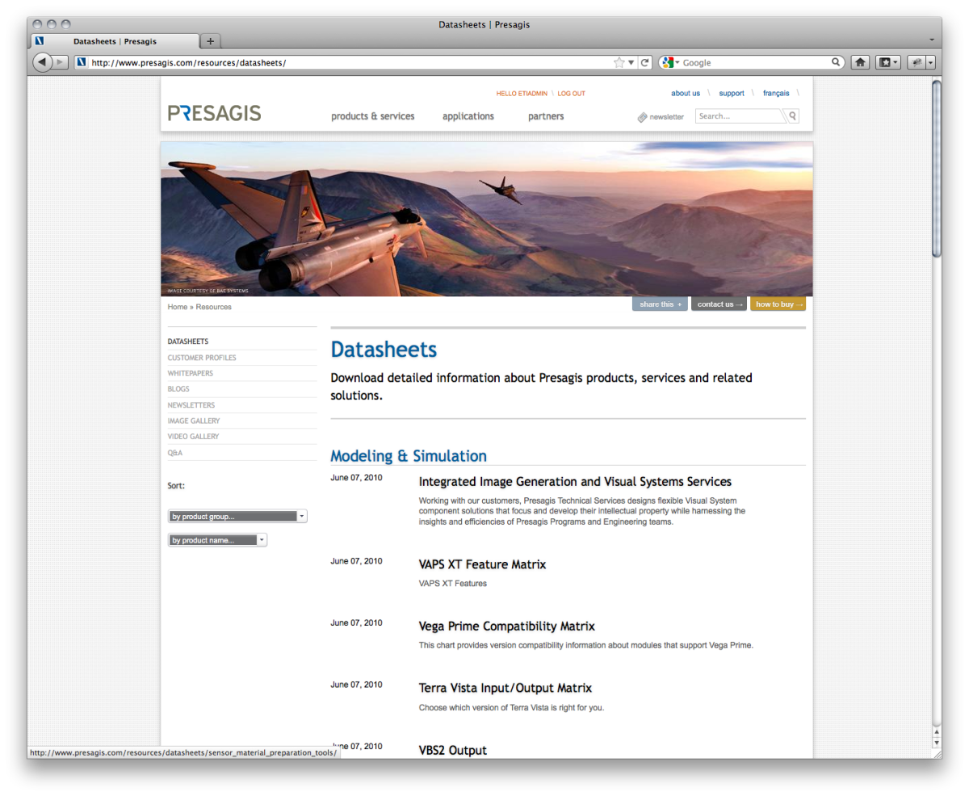This screenshot has height=796, width=969.
Task: Click the scrollbar down arrow
Action: (x=937, y=742)
